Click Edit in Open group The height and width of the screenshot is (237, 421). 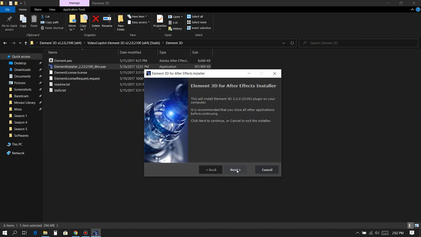coord(173,23)
